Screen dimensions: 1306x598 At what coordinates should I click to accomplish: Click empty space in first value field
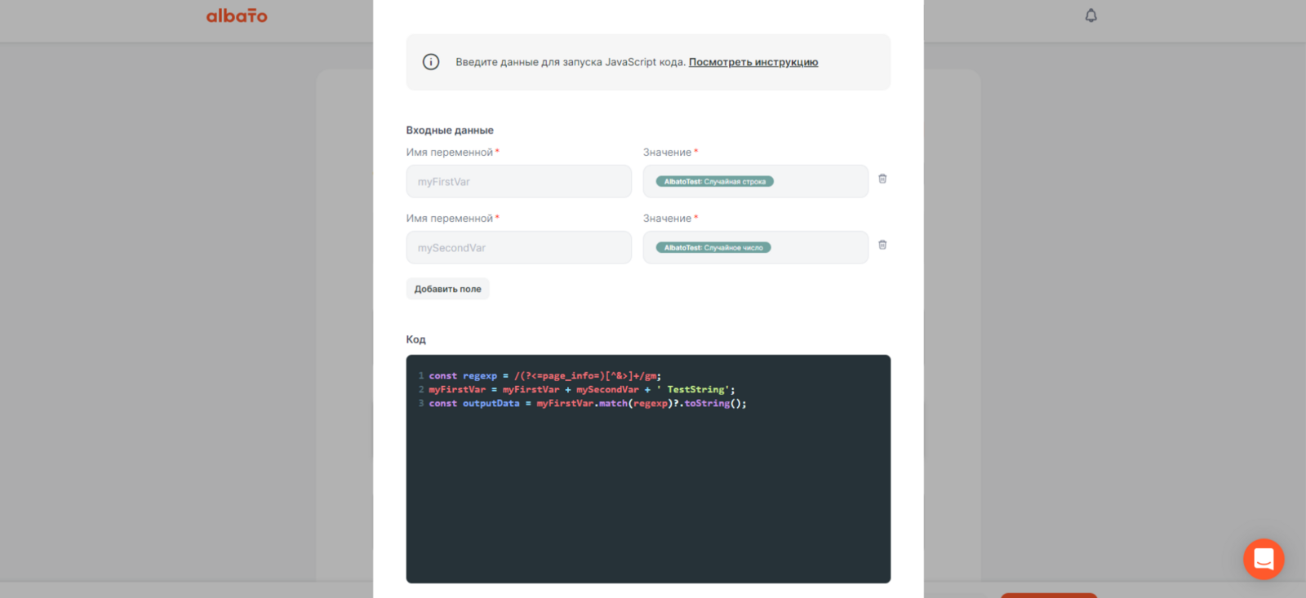[x=820, y=181]
